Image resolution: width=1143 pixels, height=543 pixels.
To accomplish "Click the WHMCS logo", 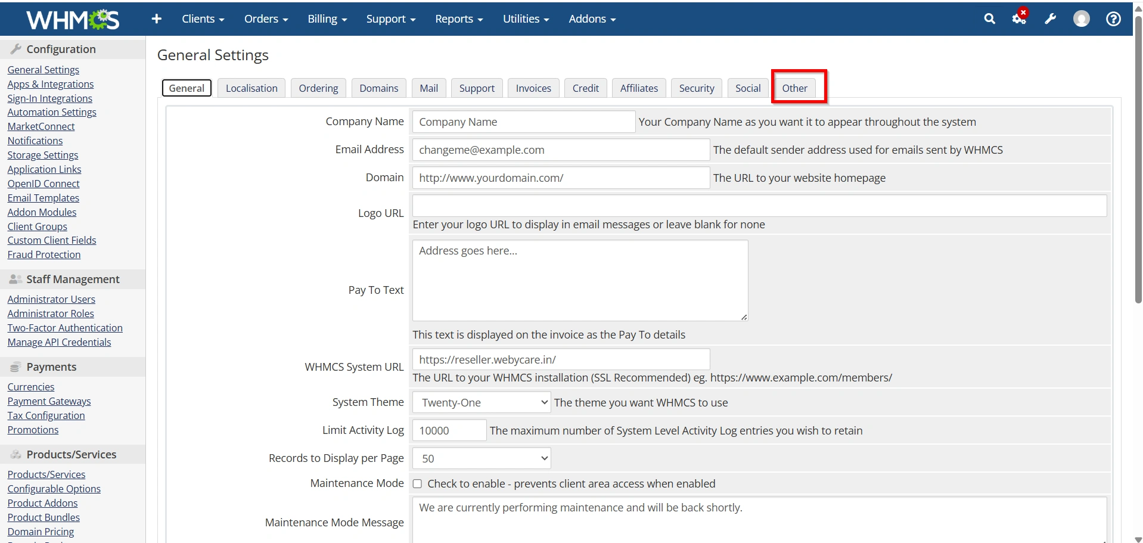I will pos(73,20).
